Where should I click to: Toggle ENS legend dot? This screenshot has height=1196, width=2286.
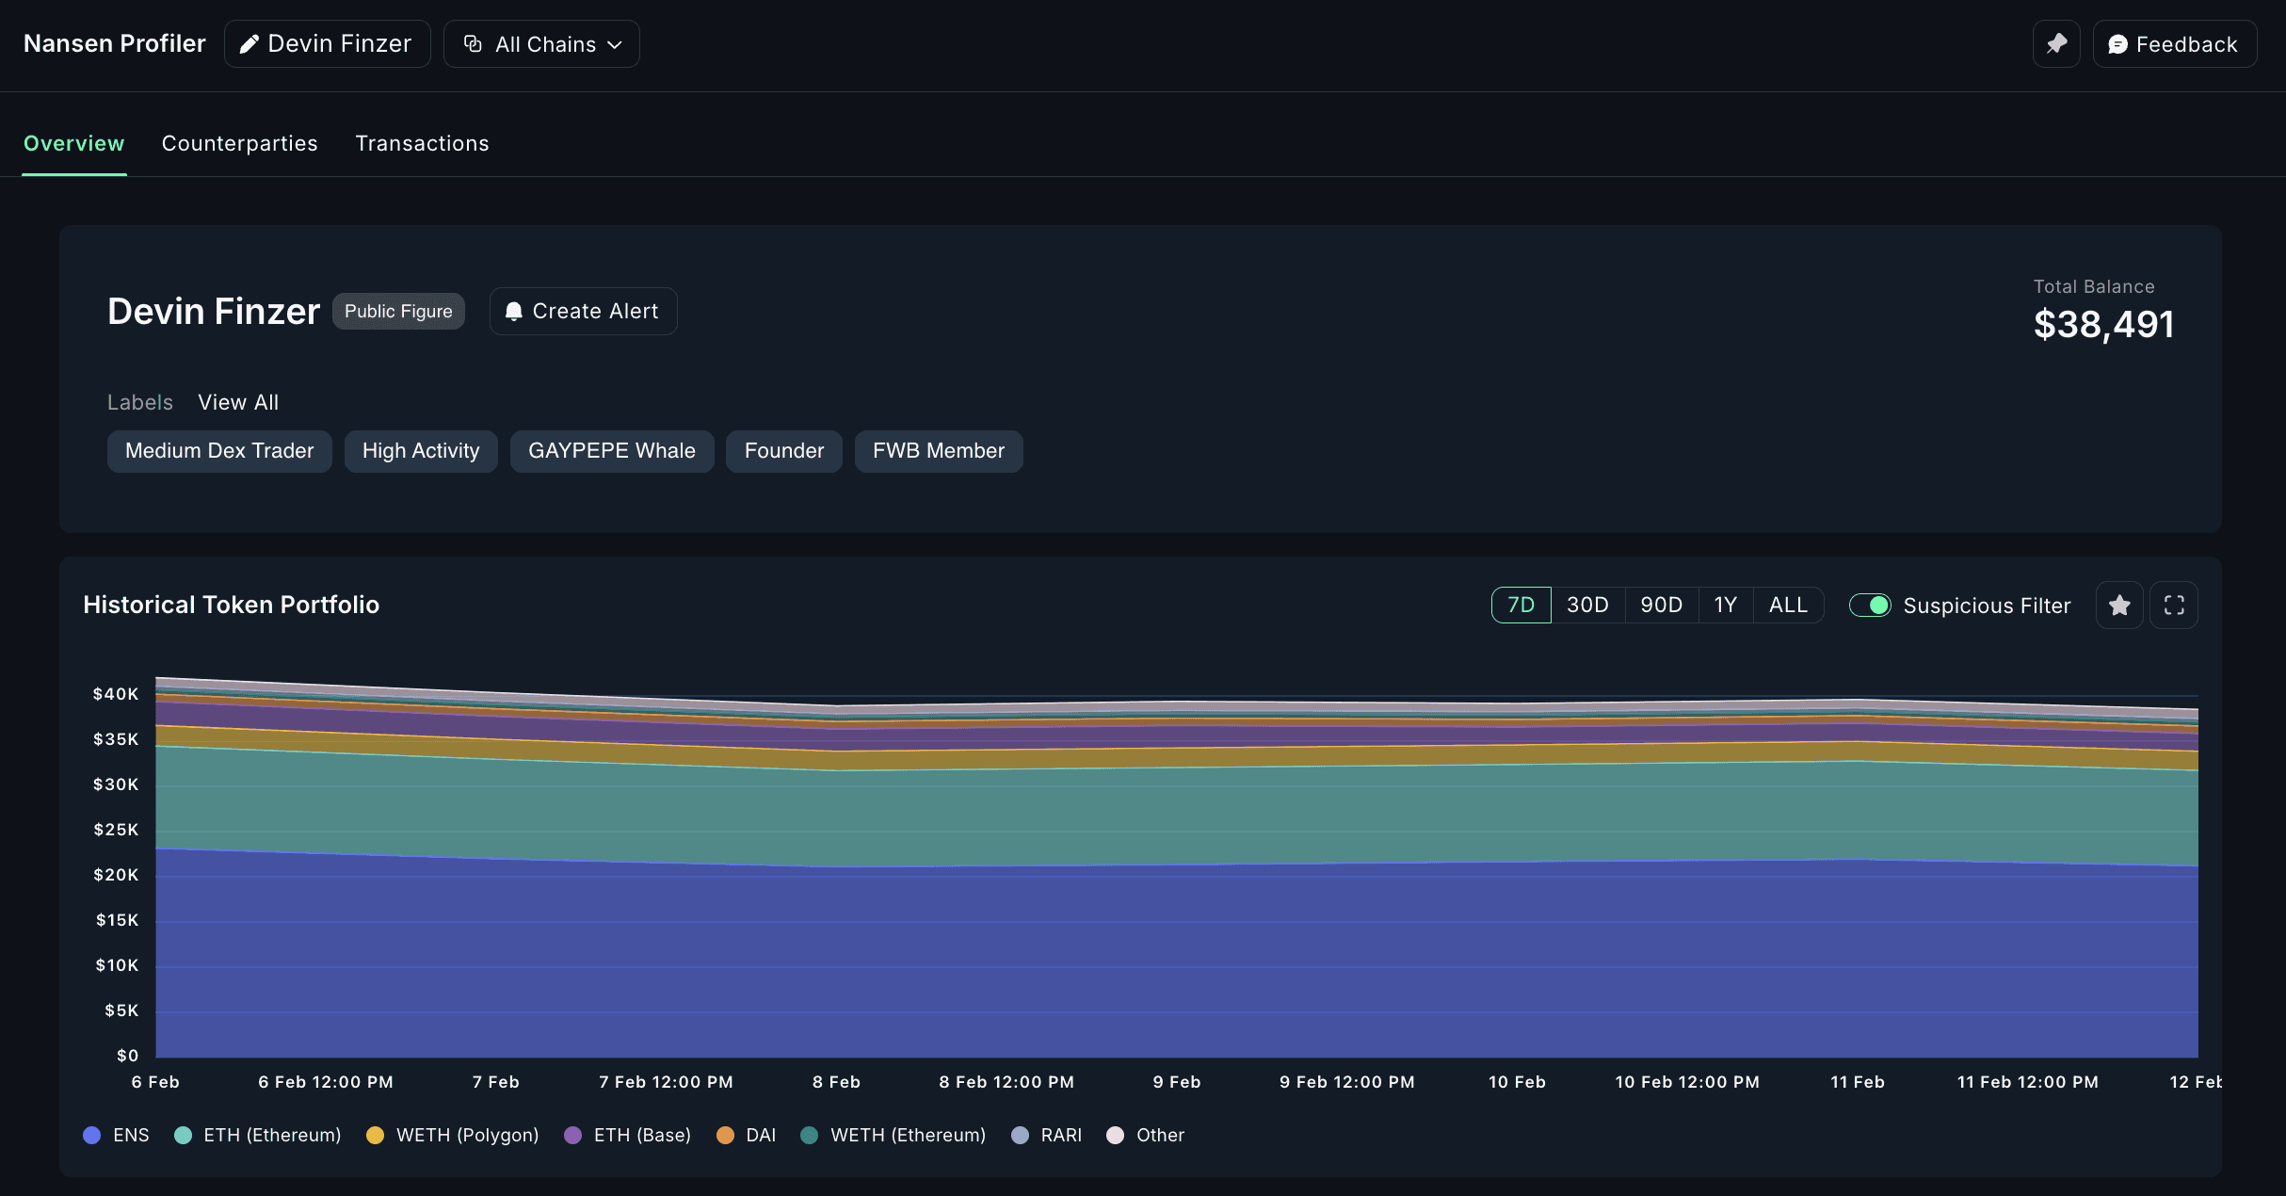pyautogui.click(x=92, y=1135)
